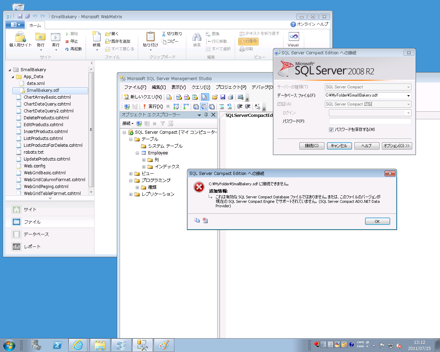
Task: Open the search binoculars tool
Action: tap(196, 38)
